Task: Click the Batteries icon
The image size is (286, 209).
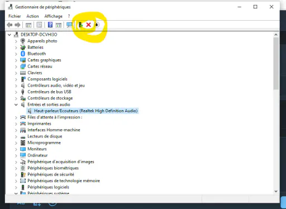Action: tap(23, 47)
